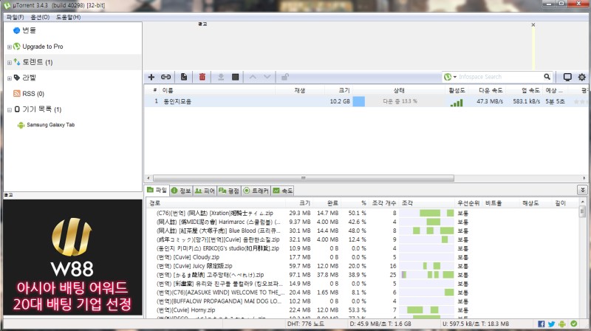Open the 옵션(O) menu
The image size is (591, 331).
pyautogui.click(x=40, y=16)
